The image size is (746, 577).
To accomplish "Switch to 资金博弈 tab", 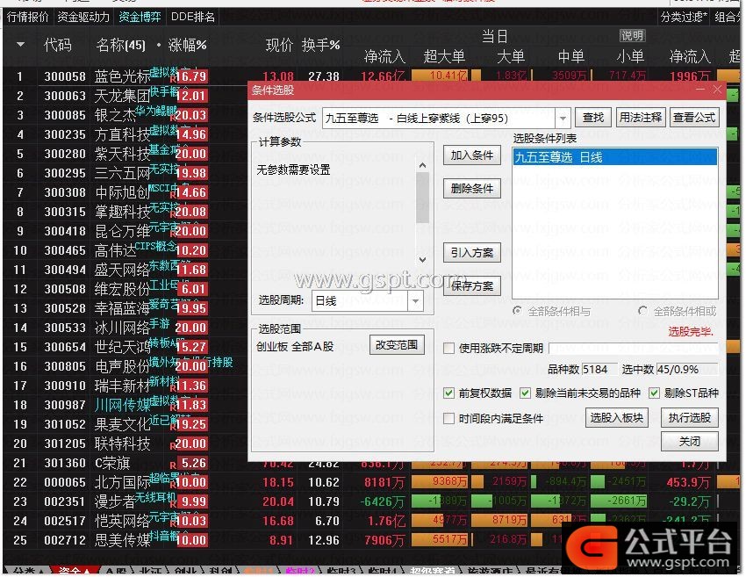I will pos(140,18).
